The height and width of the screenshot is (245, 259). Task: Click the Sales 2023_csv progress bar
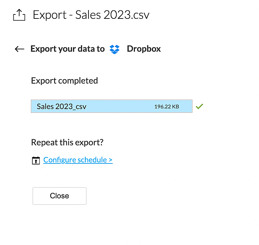point(111,106)
